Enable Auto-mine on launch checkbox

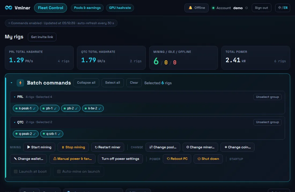tap(59, 172)
